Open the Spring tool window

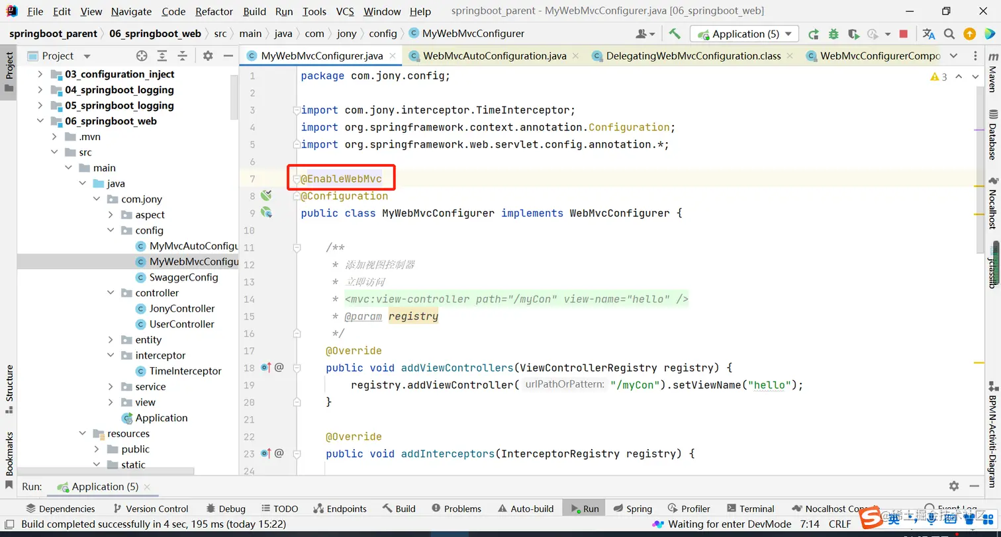633,509
